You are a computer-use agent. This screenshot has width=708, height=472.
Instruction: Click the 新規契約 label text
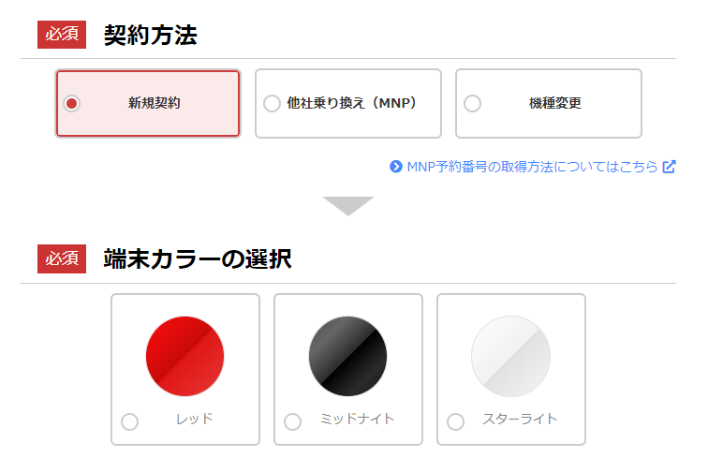coord(154,103)
